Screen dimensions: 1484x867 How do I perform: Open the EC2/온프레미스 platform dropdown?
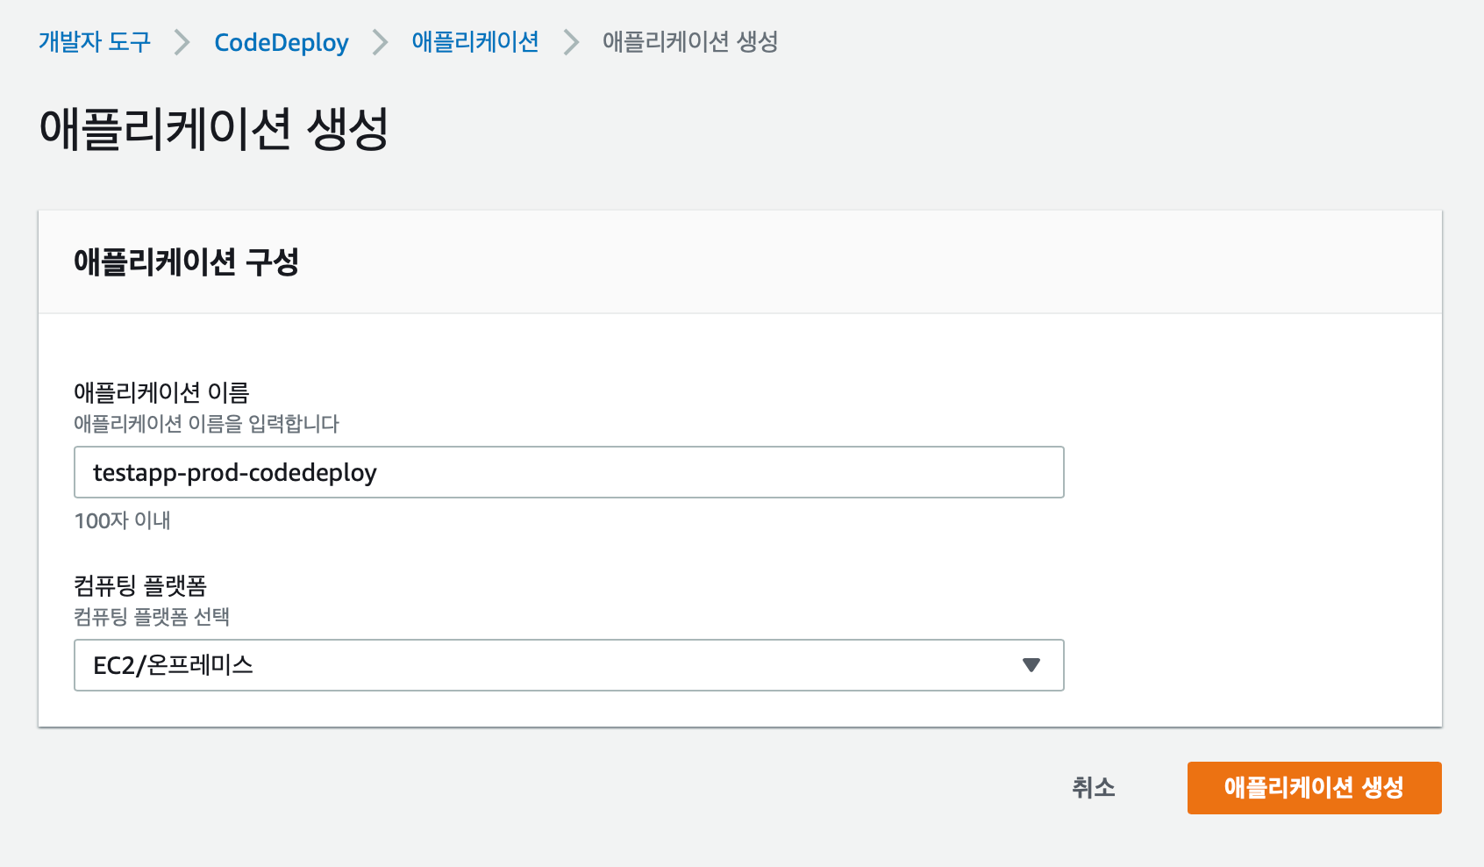point(568,665)
